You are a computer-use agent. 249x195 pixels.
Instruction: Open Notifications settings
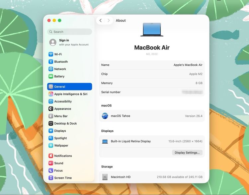tap(70, 156)
